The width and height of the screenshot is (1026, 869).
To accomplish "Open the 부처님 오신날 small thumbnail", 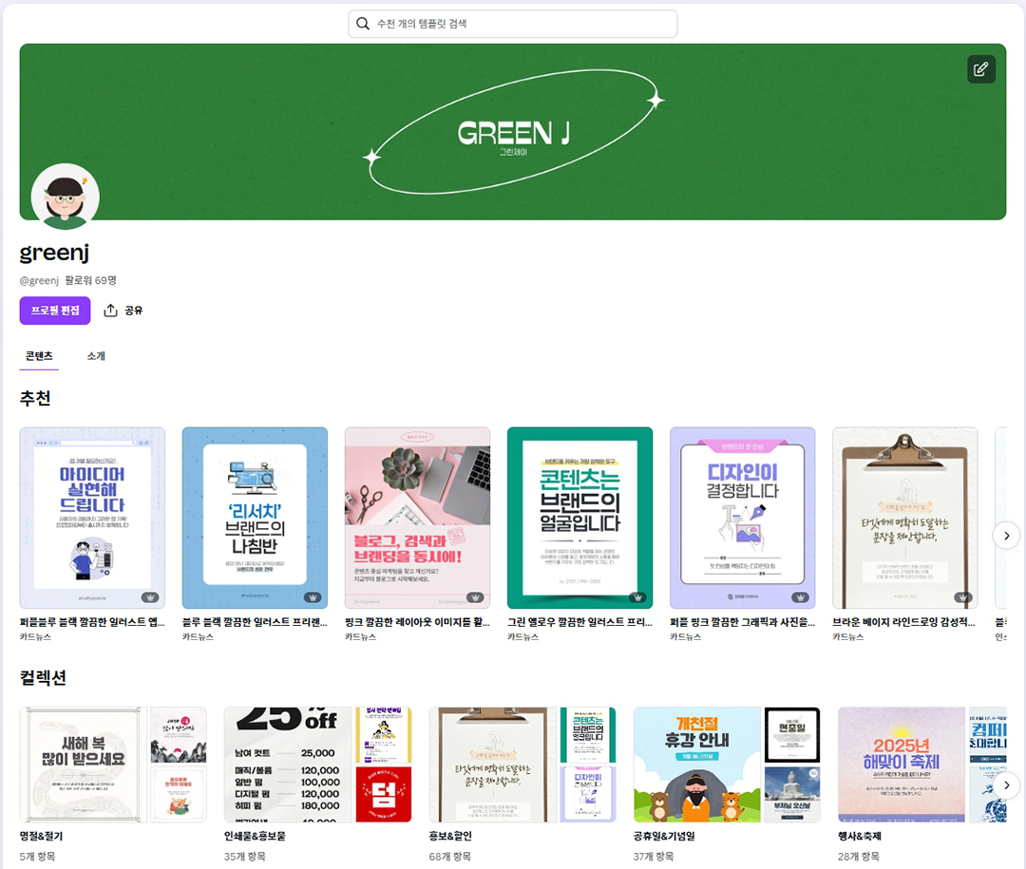I will (792, 794).
